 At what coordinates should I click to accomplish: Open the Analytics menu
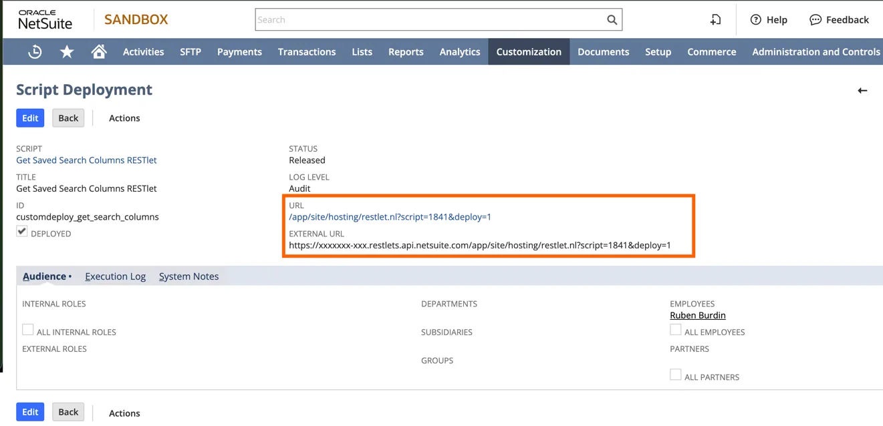tap(460, 51)
